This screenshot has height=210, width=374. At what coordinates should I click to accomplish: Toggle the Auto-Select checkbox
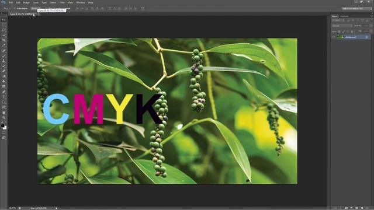click(x=14, y=8)
